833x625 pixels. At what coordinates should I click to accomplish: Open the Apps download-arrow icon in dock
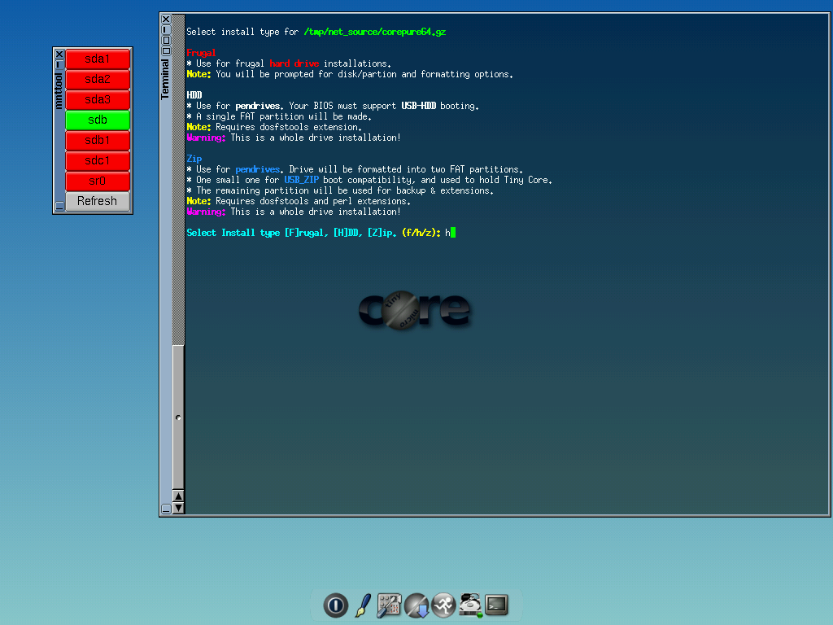[416, 605]
